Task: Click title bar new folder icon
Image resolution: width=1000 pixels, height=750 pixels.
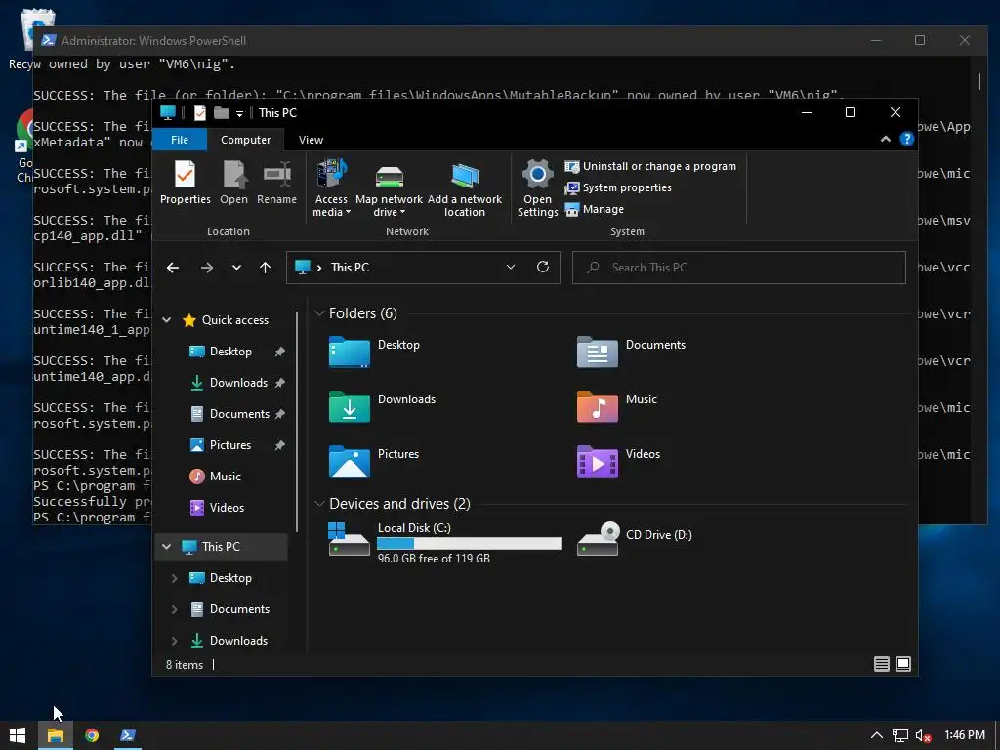Action: [222, 113]
